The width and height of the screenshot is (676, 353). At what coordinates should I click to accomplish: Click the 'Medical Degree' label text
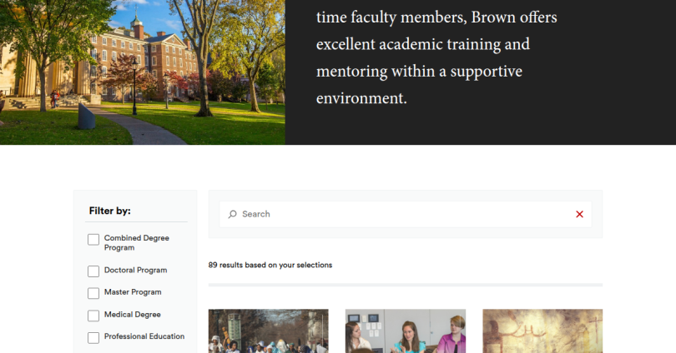pyautogui.click(x=132, y=315)
